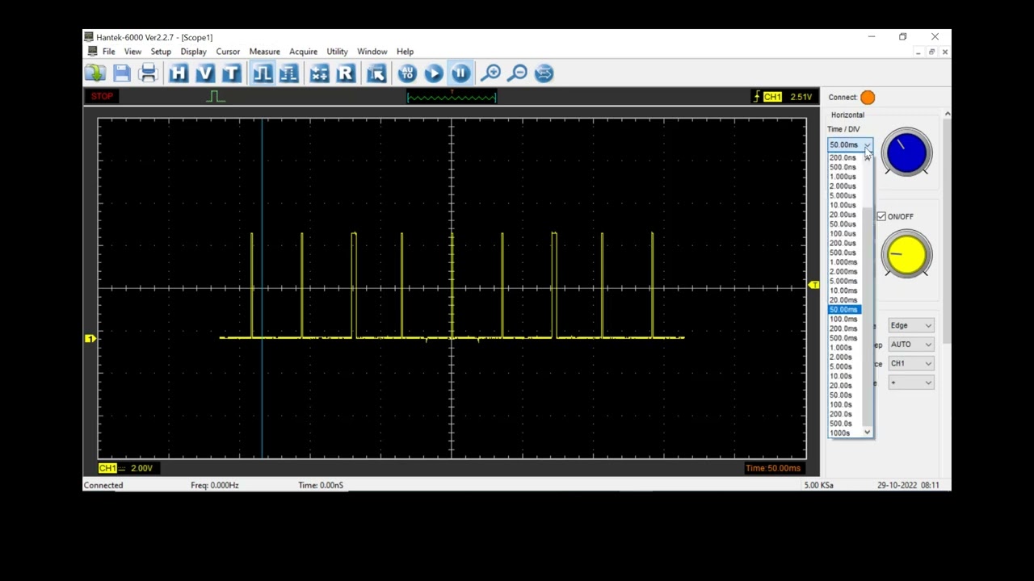Open the Acquire menu
Image resolution: width=1034 pixels, height=581 pixels.
303,52
